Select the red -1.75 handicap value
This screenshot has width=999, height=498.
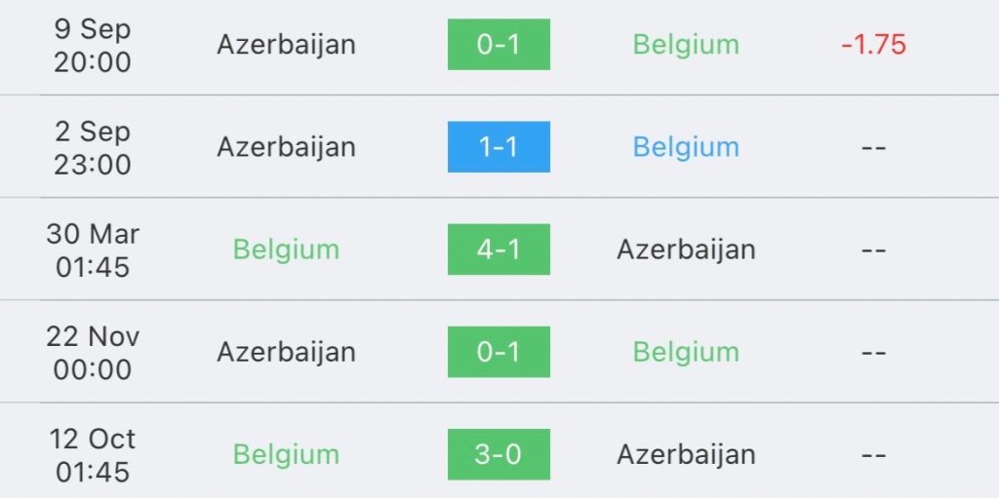click(873, 45)
